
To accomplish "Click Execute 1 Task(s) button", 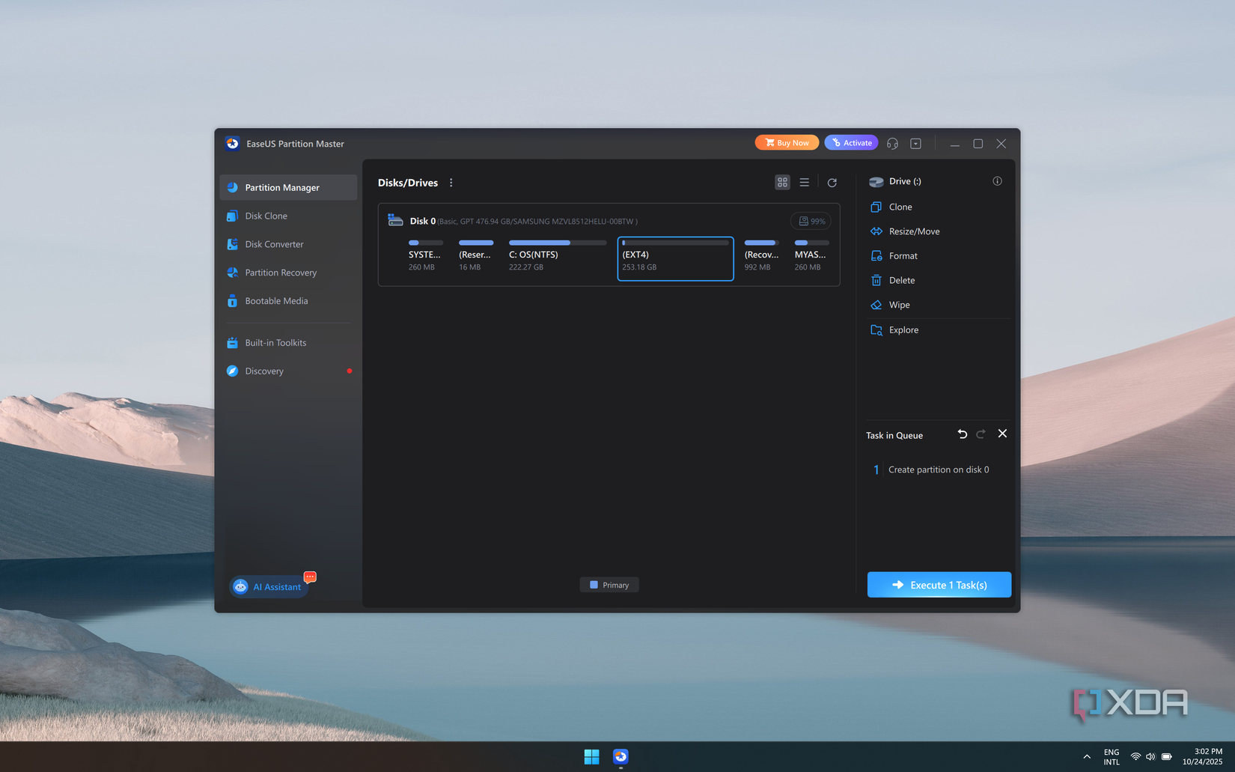I will click(939, 585).
